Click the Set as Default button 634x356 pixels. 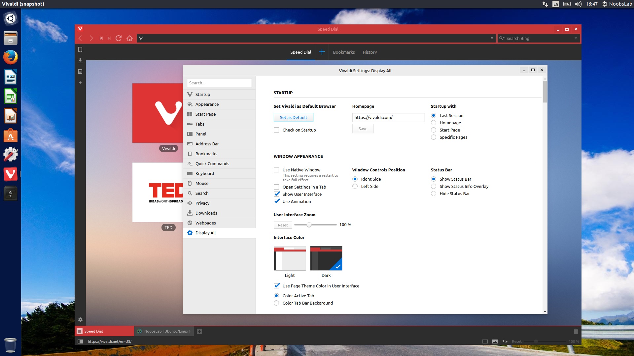293,117
